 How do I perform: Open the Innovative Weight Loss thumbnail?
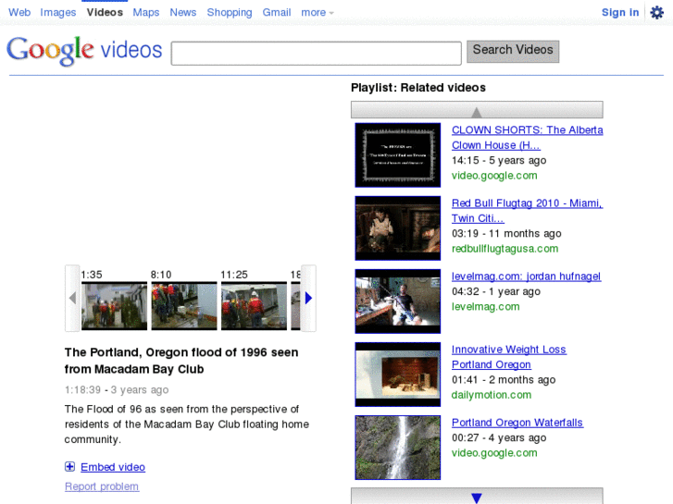(398, 375)
